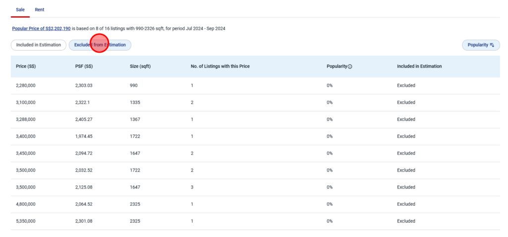Select the 2,280,000 price row

(26, 86)
